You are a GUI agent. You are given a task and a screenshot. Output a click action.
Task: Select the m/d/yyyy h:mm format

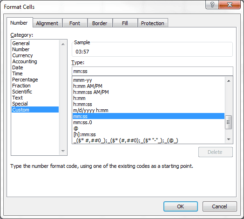pyautogui.click(x=149, y=110)
